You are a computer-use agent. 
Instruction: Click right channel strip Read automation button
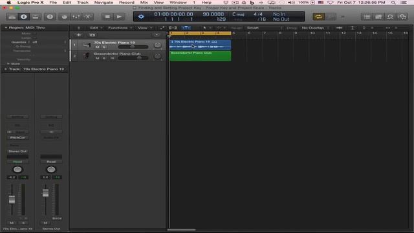[51, 162]
